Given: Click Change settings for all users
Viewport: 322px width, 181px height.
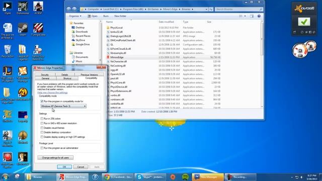Looking at the screenshot, I should (x=55, y=157).
